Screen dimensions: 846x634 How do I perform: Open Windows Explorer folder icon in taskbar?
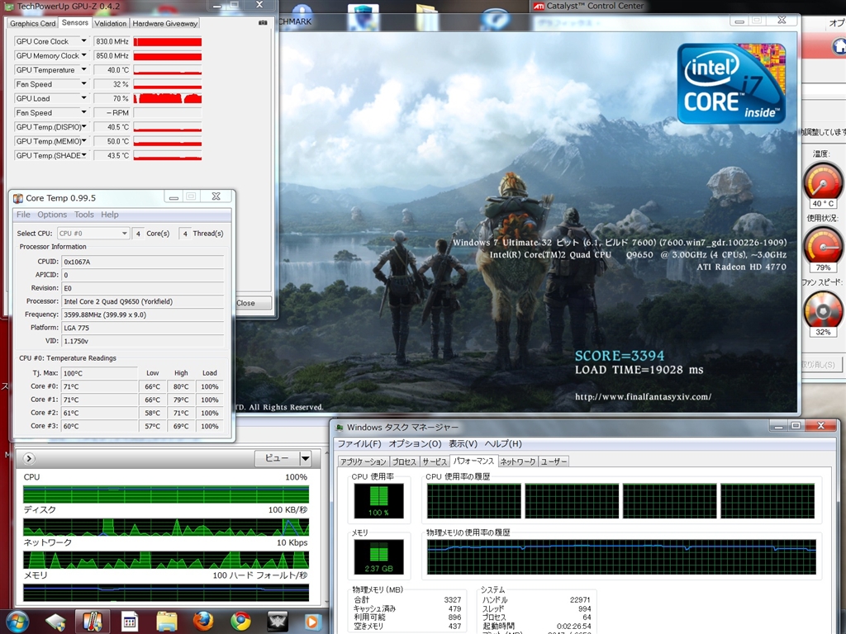click(x=167, y=620)
